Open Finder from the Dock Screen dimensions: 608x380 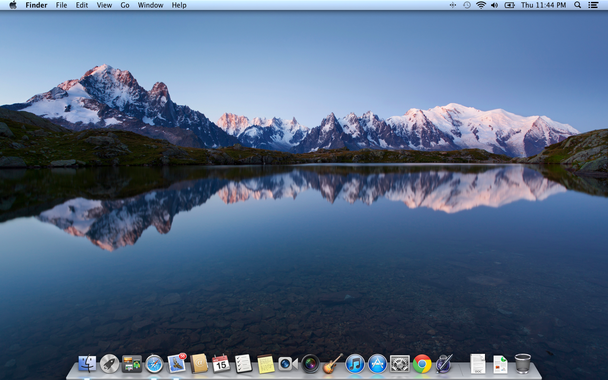[x=87, y=364]
